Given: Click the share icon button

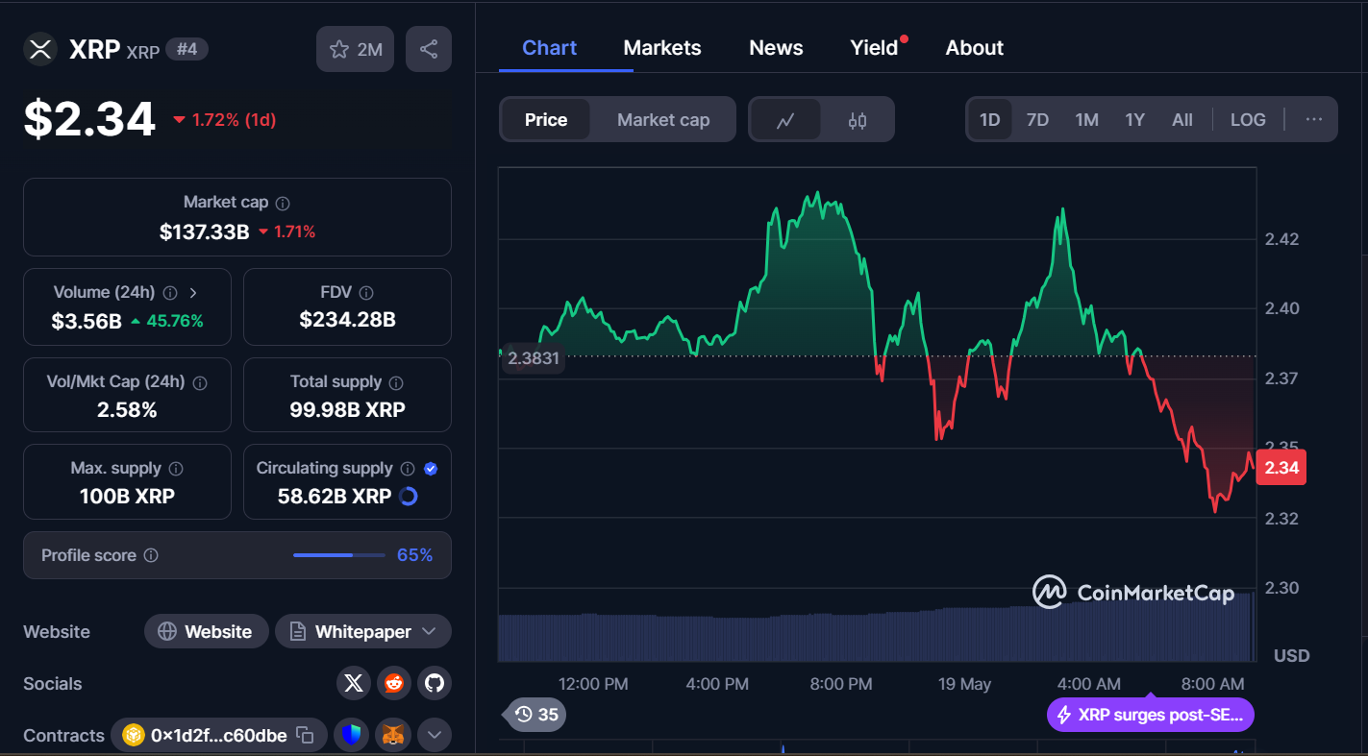Looking at the screenshot, I should pos(429,49).
